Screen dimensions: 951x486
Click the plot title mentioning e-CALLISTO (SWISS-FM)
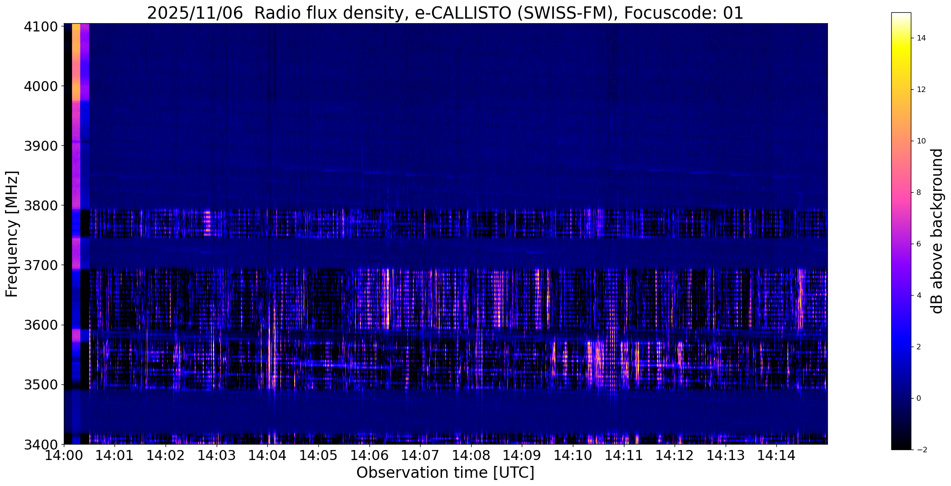coord(445,13)
